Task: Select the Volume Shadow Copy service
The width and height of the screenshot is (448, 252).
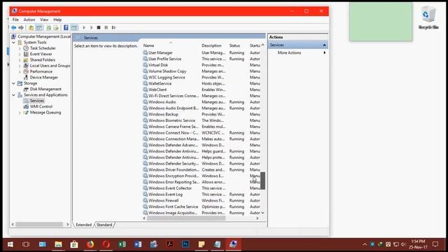Action: (167, 71)
